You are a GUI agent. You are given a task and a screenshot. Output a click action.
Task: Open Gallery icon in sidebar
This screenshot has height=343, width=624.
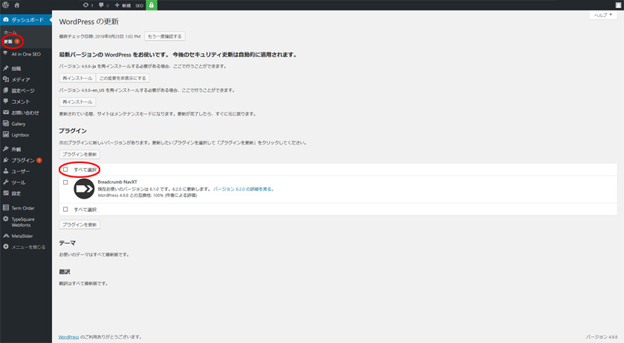point(6,124)
